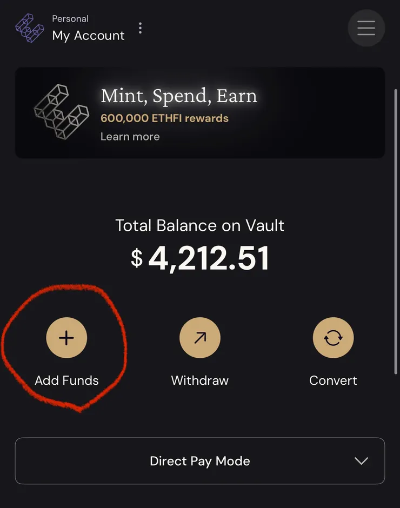The width and height of the screenshot is (400, 508).
Task: Open the hamburger navigation menu
Action: (x=366, y=28)
